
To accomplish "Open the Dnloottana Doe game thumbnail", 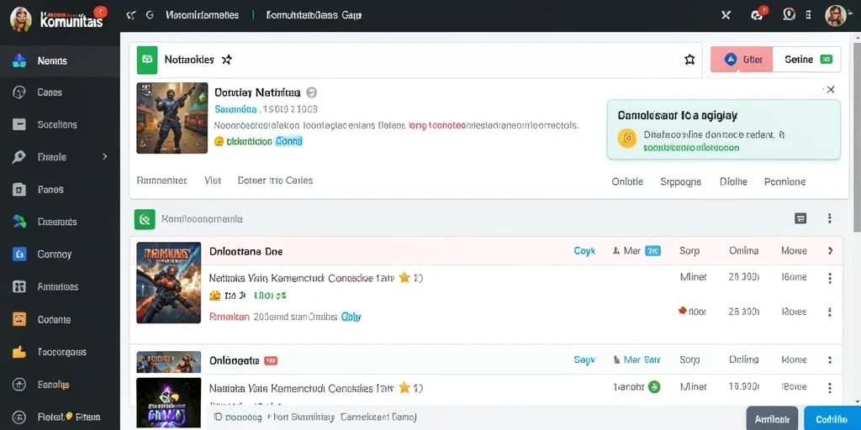I will point(168,283).
